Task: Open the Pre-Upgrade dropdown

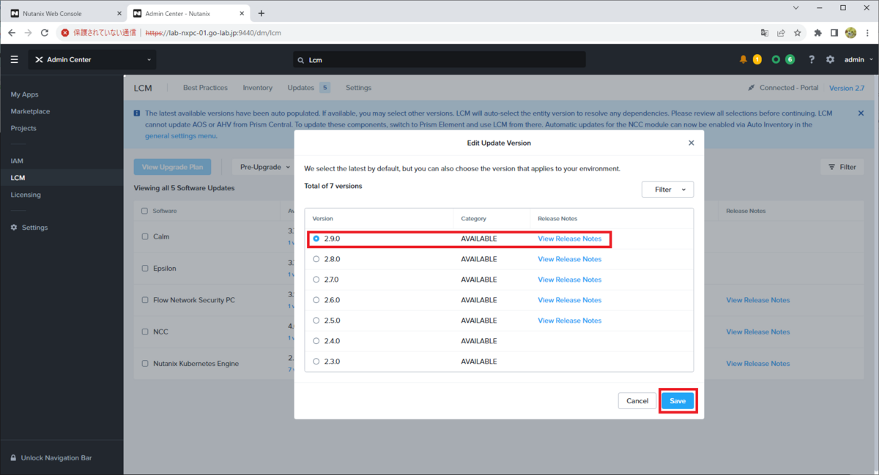Action: (265, 167)
